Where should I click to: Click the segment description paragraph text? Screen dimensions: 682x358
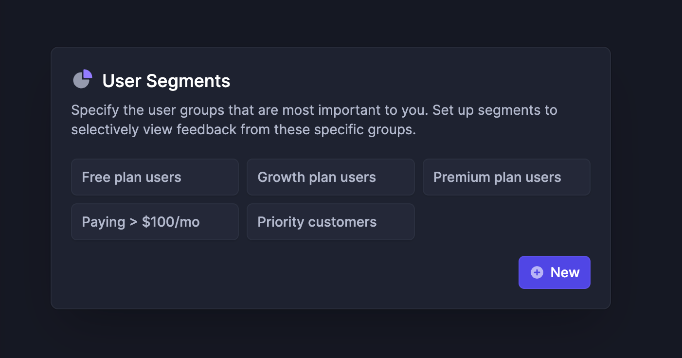click(314, 120)
